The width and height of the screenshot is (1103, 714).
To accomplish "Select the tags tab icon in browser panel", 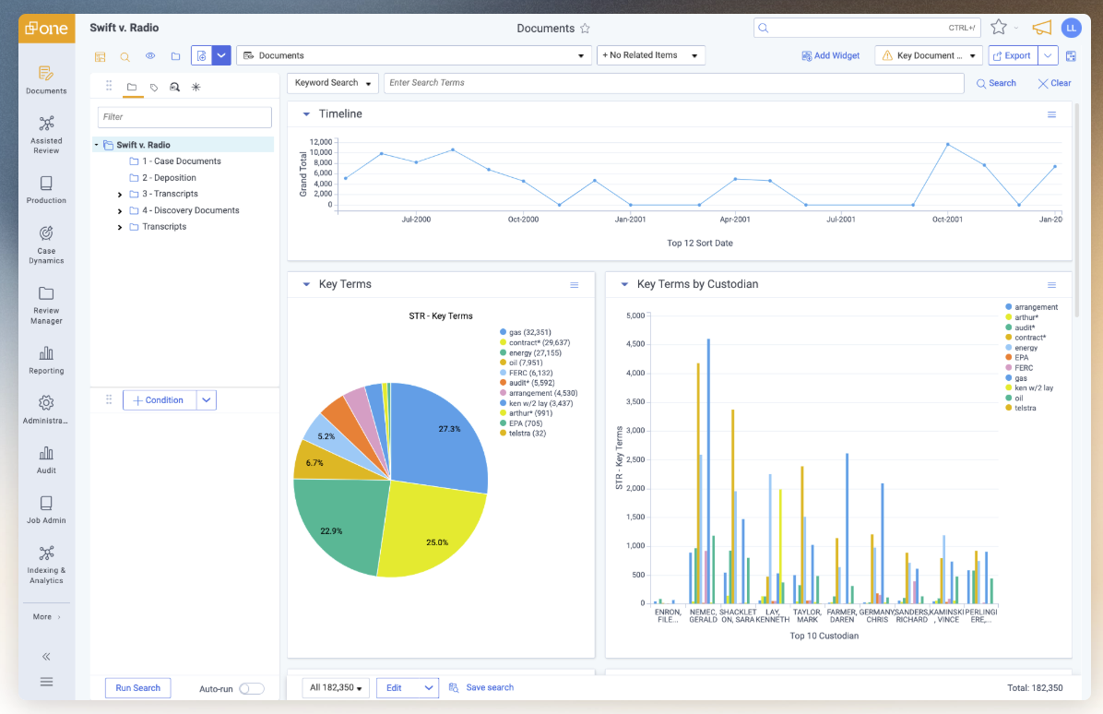I will (153, 87).
